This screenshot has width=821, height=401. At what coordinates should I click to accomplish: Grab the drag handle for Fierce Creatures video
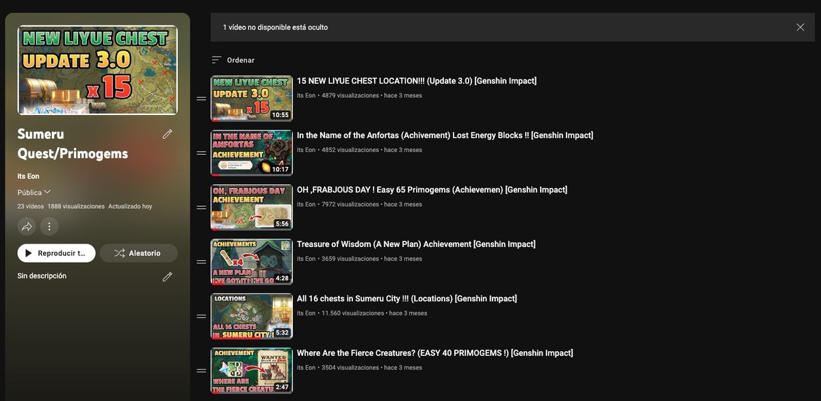[201, 370]
